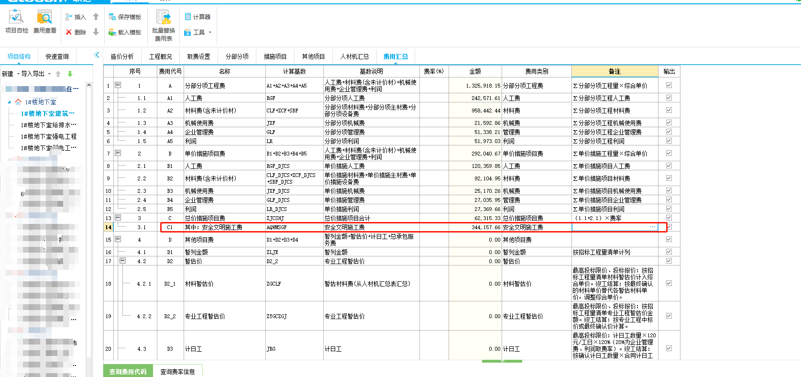Toggle output checkbox for 暂列金额 row
The height and width of the screenshot is (377, 801).
(x=669, y=252)
